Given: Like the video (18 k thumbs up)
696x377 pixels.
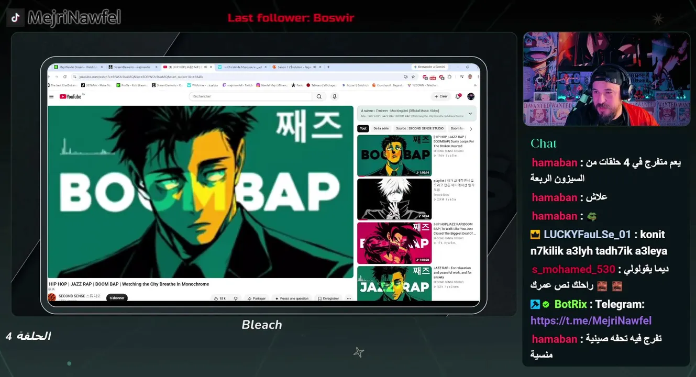Looking at the screenshot, I should [x=219, y=298].
